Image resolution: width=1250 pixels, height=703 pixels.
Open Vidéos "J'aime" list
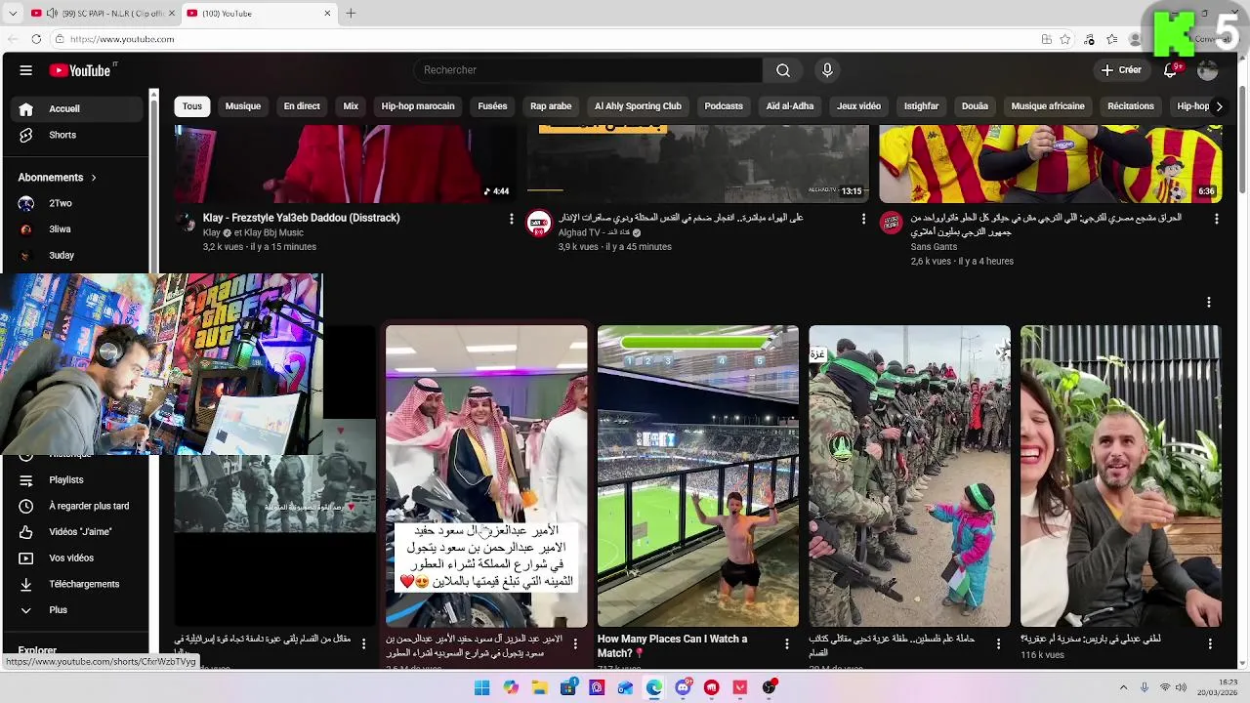(x=78, y=532)
